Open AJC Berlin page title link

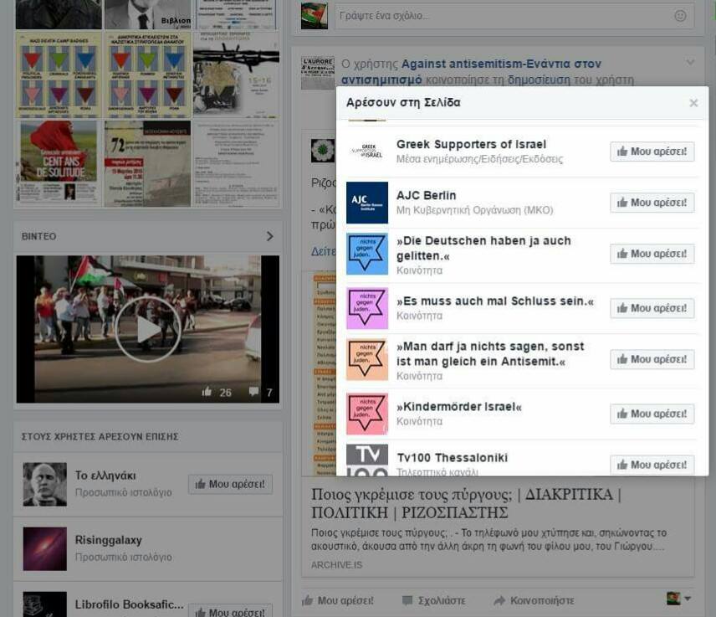426,196
